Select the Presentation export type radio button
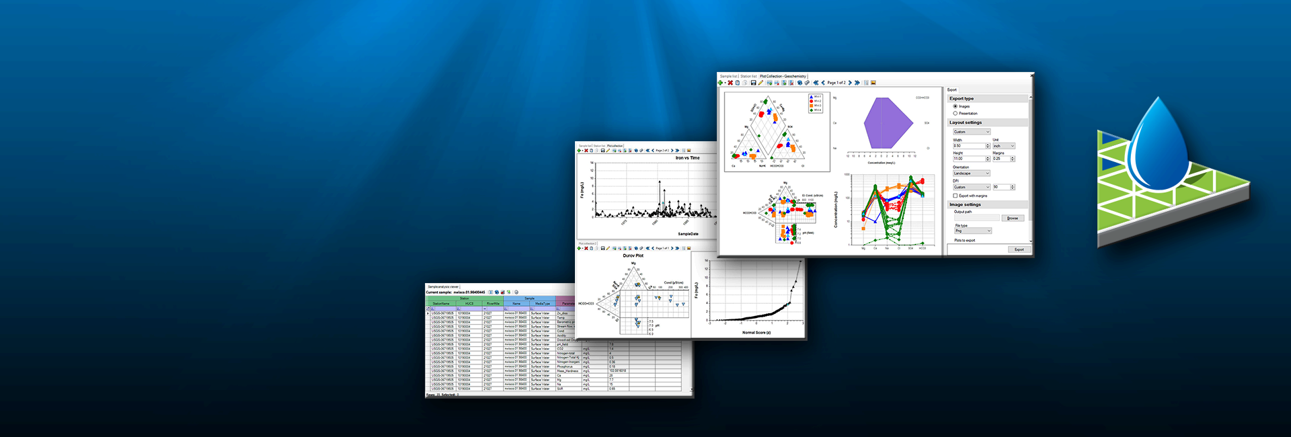 955,113
